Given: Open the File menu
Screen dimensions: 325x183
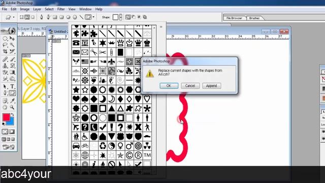Looking at the screenshot, I should point(5,9).
